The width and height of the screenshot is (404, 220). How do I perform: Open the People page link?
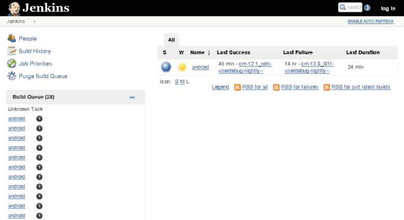(x=28, y=38)
